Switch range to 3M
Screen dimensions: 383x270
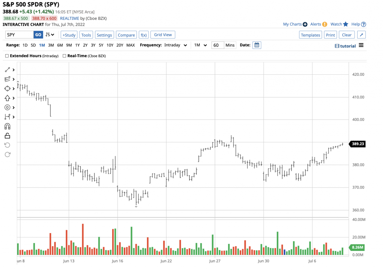pyautogui.click(x=51, y=45)
